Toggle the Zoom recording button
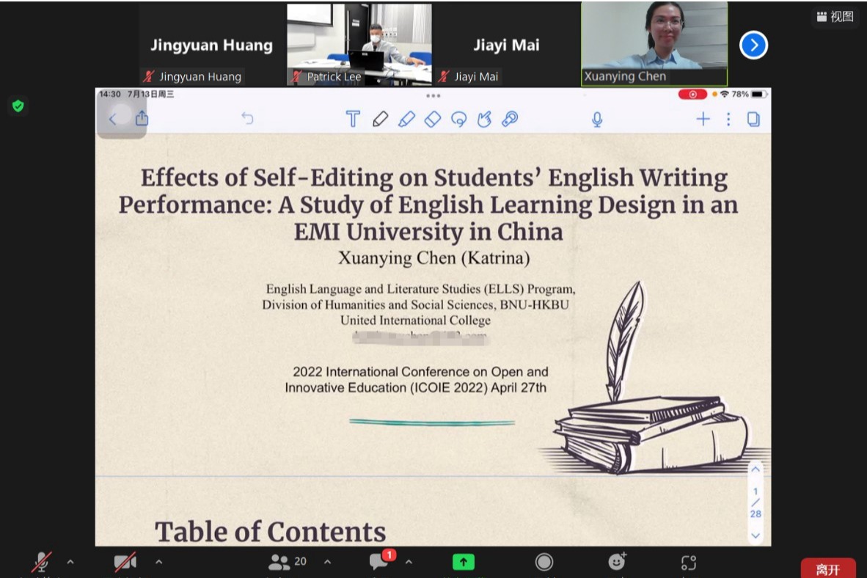This screenshot has width=867, height=578. pos(544,562)
